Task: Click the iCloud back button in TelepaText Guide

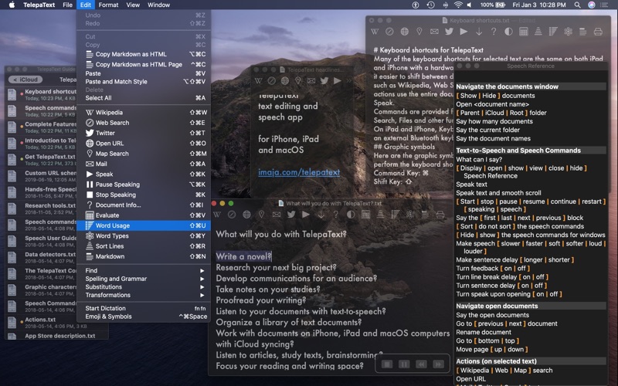Action: point(25,80)
